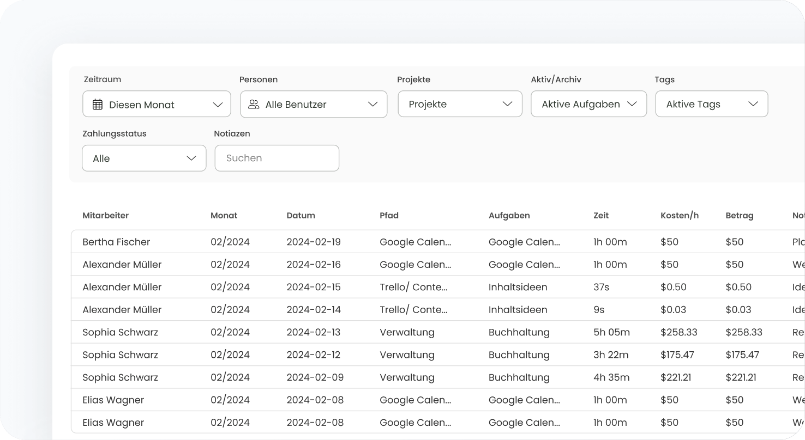The image size is (805, 440).
Task: Click the Betrag column header
Action: tap(739, 216)
